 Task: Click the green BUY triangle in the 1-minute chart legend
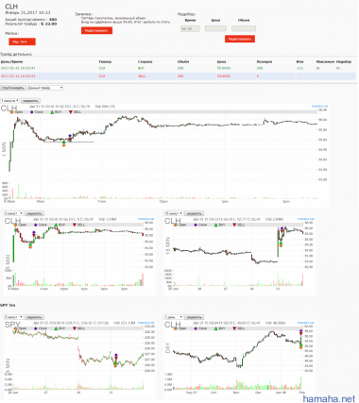pyautogui.click(x=52, y=112)
